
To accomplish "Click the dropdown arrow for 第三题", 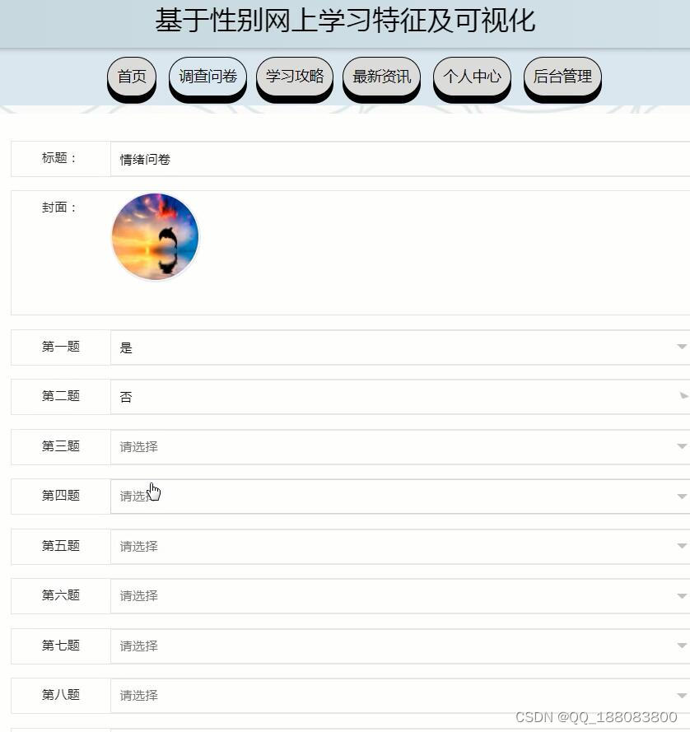I will pyautogui.click(x=682, y=446).
